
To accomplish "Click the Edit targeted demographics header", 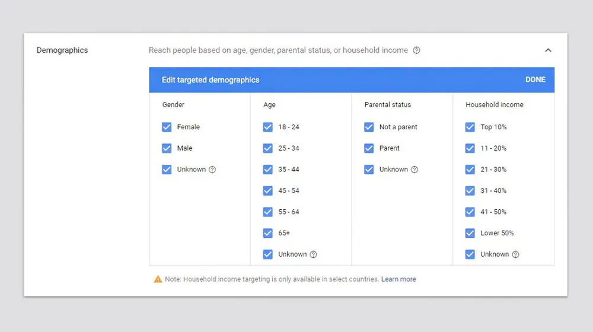I will [x=211, y=80].
